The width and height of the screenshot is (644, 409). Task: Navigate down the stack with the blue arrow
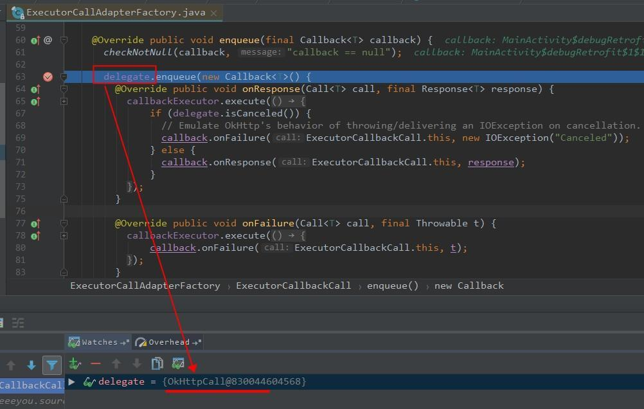click(31, 365)
